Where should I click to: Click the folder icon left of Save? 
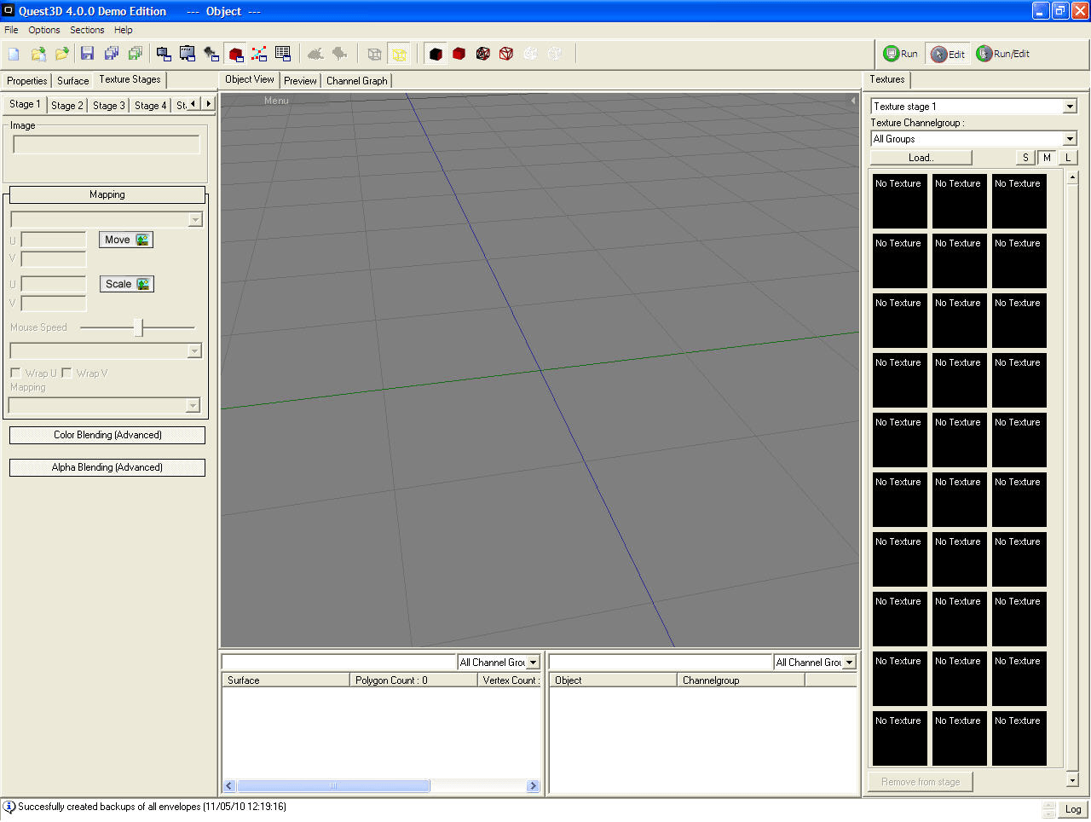tap(61, 54)
